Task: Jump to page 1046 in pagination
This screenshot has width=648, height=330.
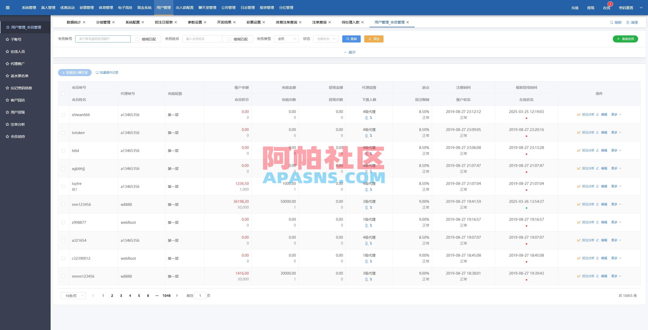Action: 167,295
